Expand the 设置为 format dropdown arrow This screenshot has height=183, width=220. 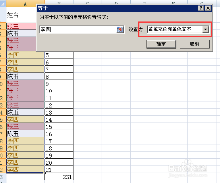tap(206, 29)
